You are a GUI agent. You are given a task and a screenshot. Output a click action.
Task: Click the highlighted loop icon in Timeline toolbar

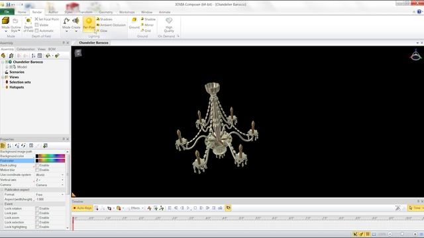coord(228,208)
